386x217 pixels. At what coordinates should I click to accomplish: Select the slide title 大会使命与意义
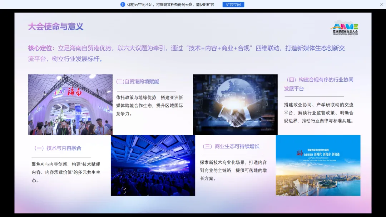56,26
